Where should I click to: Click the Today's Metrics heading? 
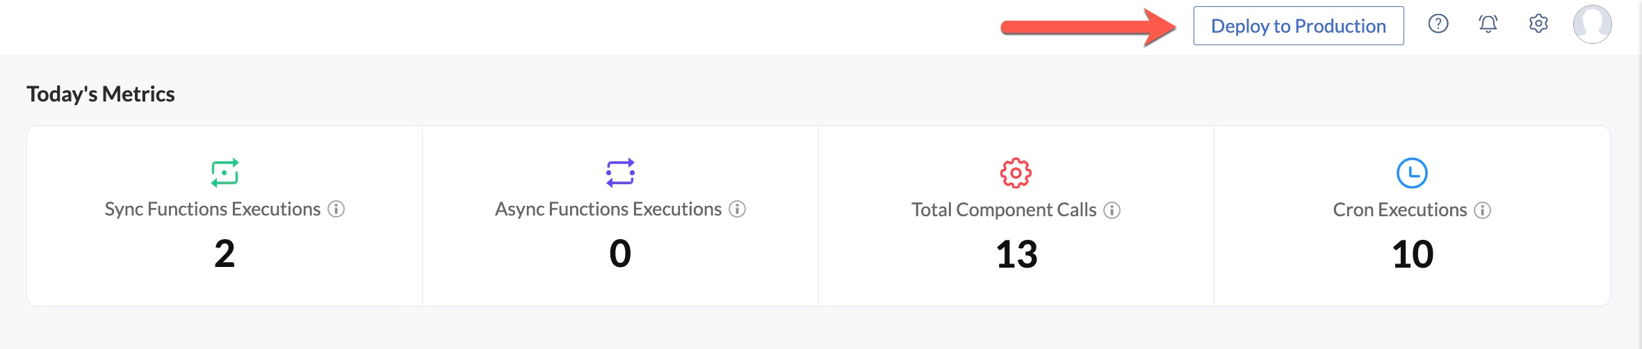pos(101,94)
